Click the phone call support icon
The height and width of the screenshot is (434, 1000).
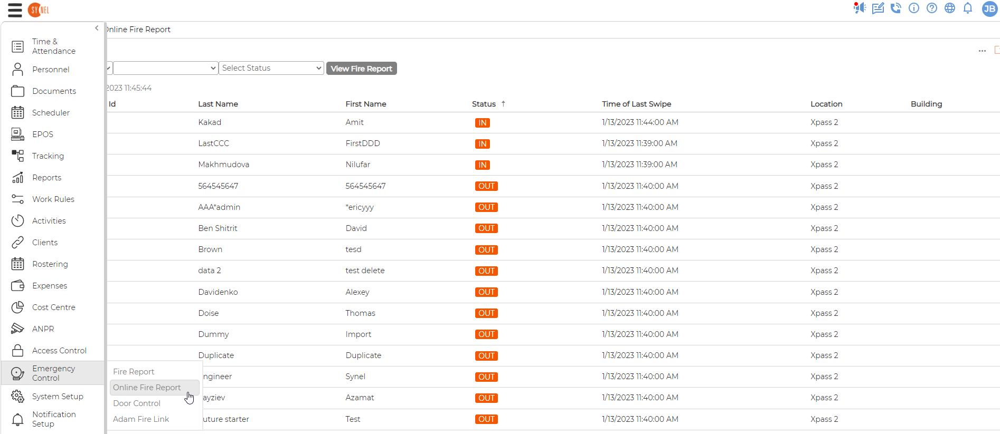(896, 8)
